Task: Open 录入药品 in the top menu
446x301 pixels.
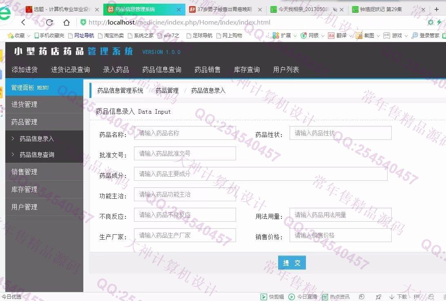Action: (116, 70)
